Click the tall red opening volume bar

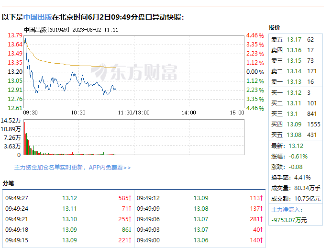pyautogui.click(x=24, y=138)
